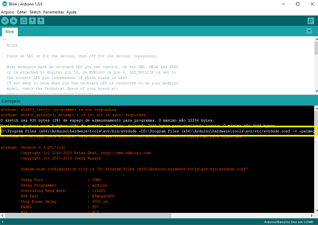Click the 'Using Port : COM6' line
Screen dimensions: 318x225
click(x=60, y=180)
